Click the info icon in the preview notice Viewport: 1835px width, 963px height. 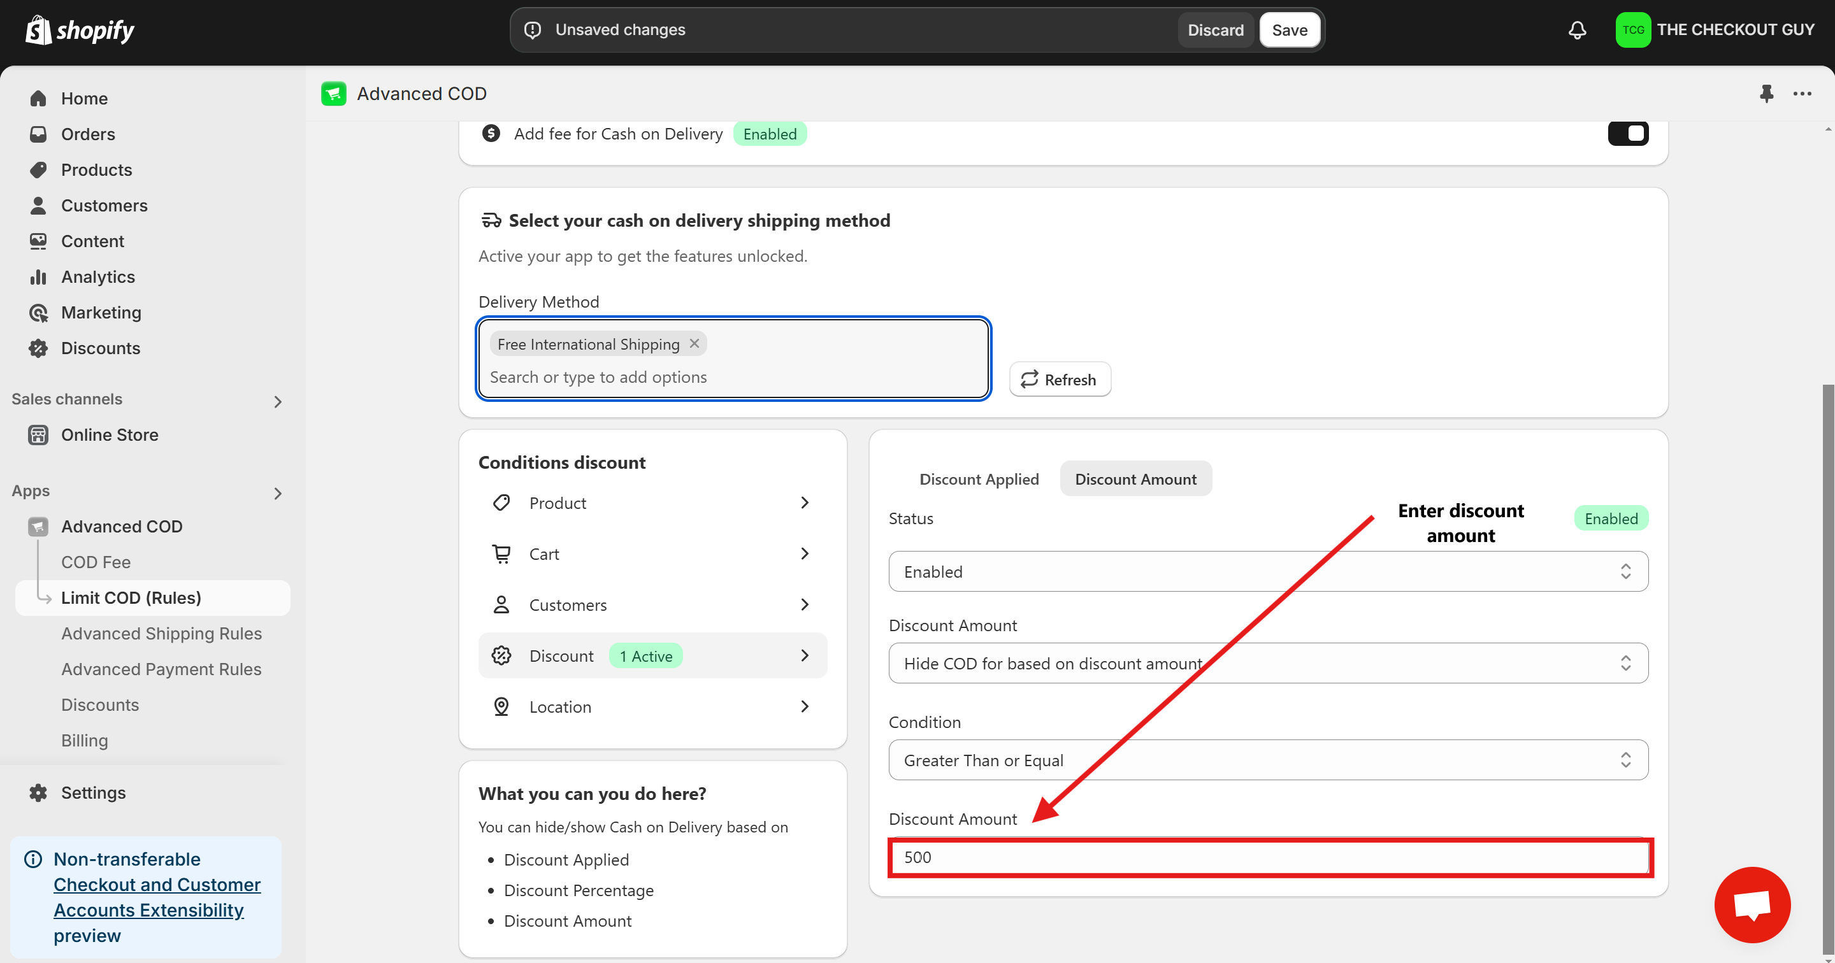pos(32,859)
